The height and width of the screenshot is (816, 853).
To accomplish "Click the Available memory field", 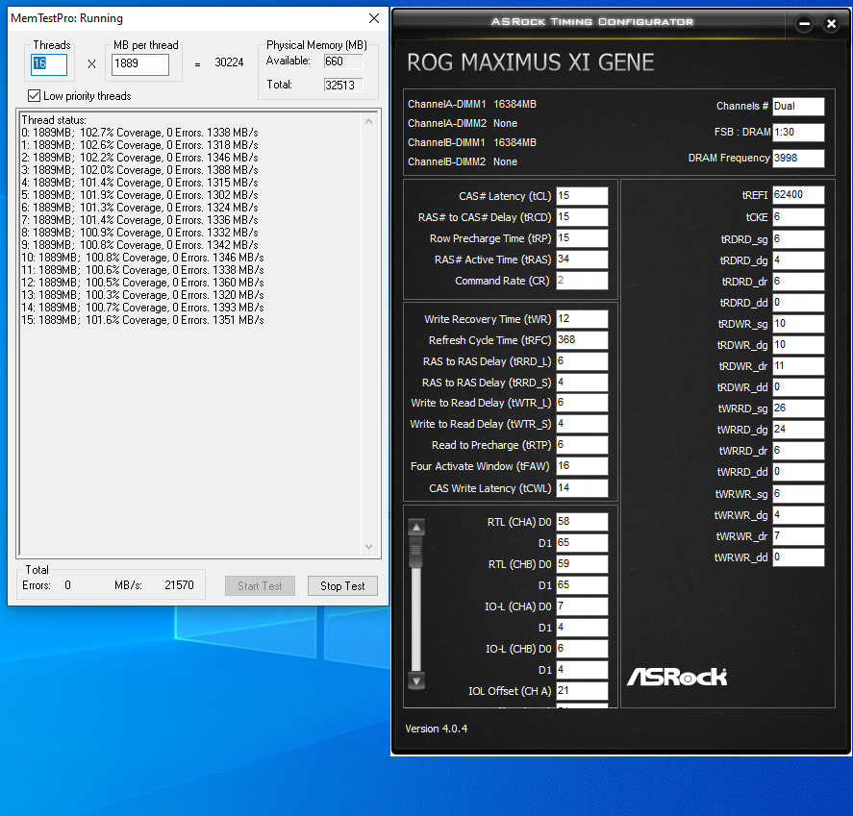I will [343, 62].
